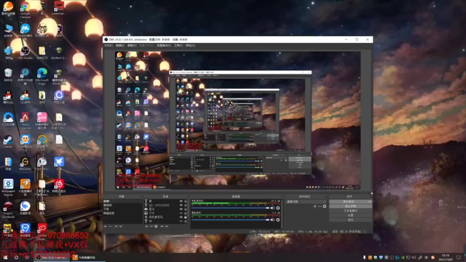The width and height of the screenshot is (466, 262).
Task: Open 编辑(E) menu in OBS
Action: (x=120, y=45)
